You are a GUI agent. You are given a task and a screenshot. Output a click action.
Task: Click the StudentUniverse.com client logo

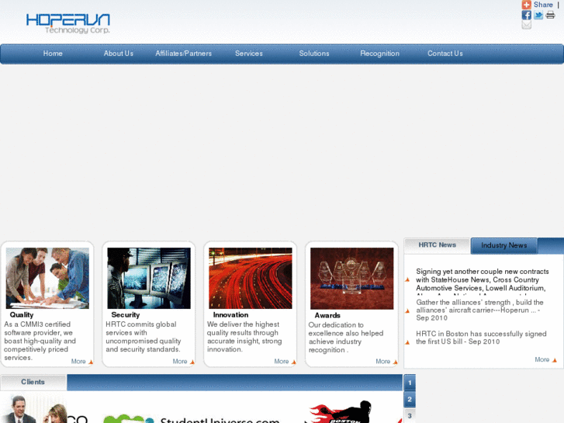pyautogui.click(x=192, y=418)
